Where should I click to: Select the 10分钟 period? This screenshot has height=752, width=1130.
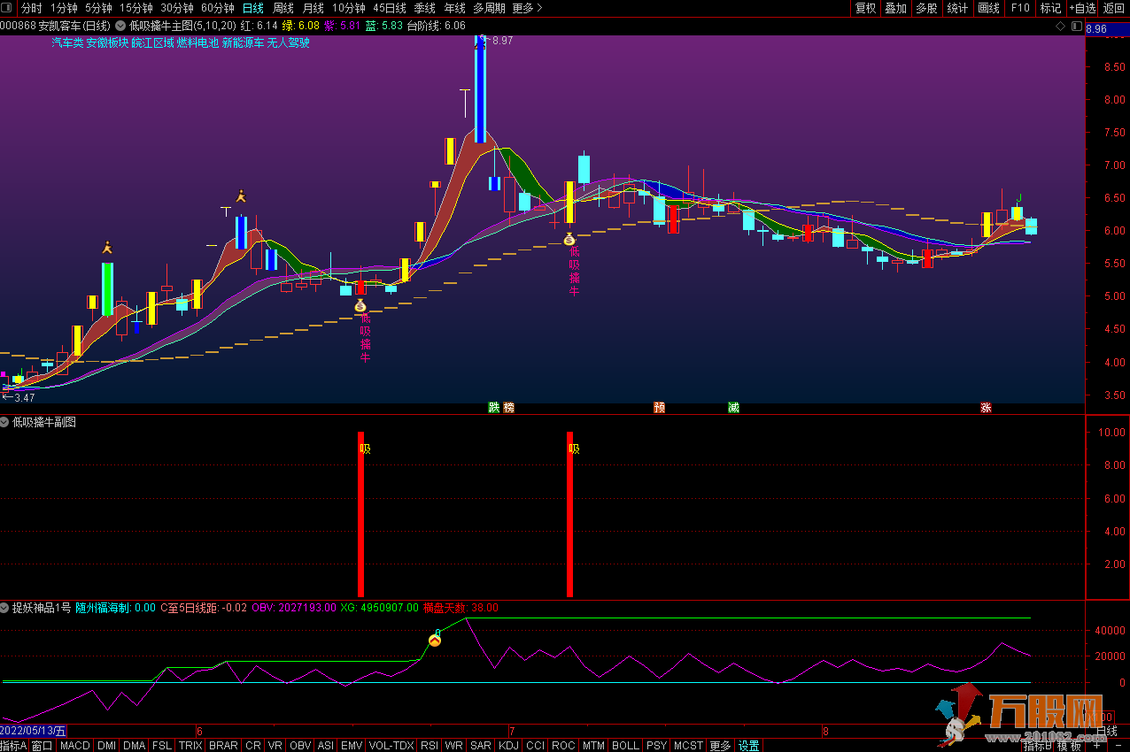tap(349, 8)
